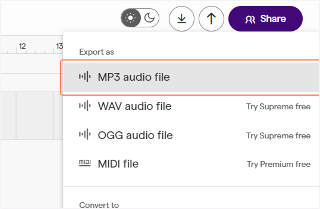This screenshot has width=320, height=209.
Task: Click bar 13 on timeline ruler
Action: coord(59,46)
